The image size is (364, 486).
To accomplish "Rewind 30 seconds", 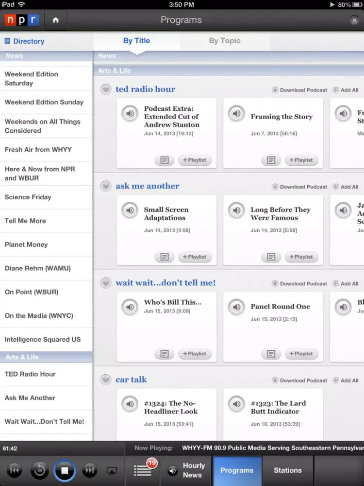I will click(x=40, y=470).
